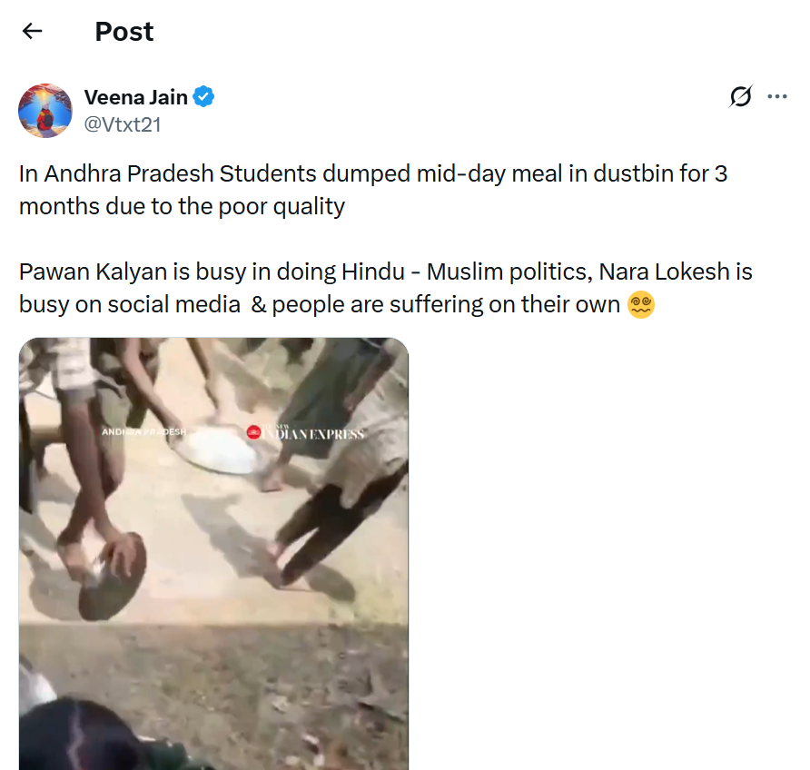Click the back arrow icon
810x770 pixels.
33,32
